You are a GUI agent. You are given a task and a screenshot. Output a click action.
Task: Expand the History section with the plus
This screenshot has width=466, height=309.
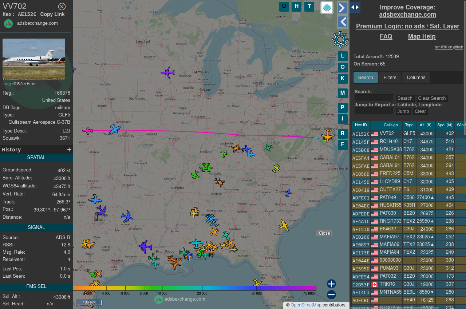(69, 150)
